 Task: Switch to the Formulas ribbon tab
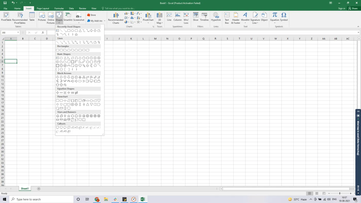(59, 8)
